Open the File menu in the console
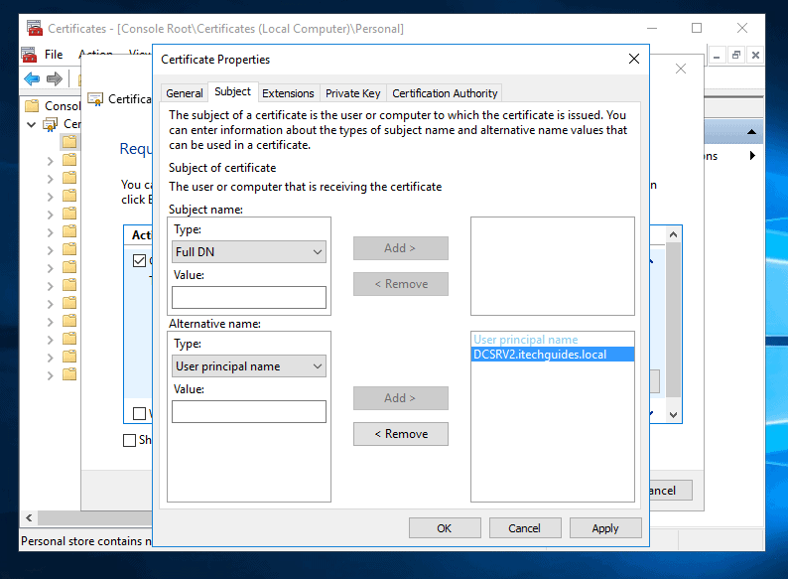Screen dimensions: 788x579 [54, 55]
